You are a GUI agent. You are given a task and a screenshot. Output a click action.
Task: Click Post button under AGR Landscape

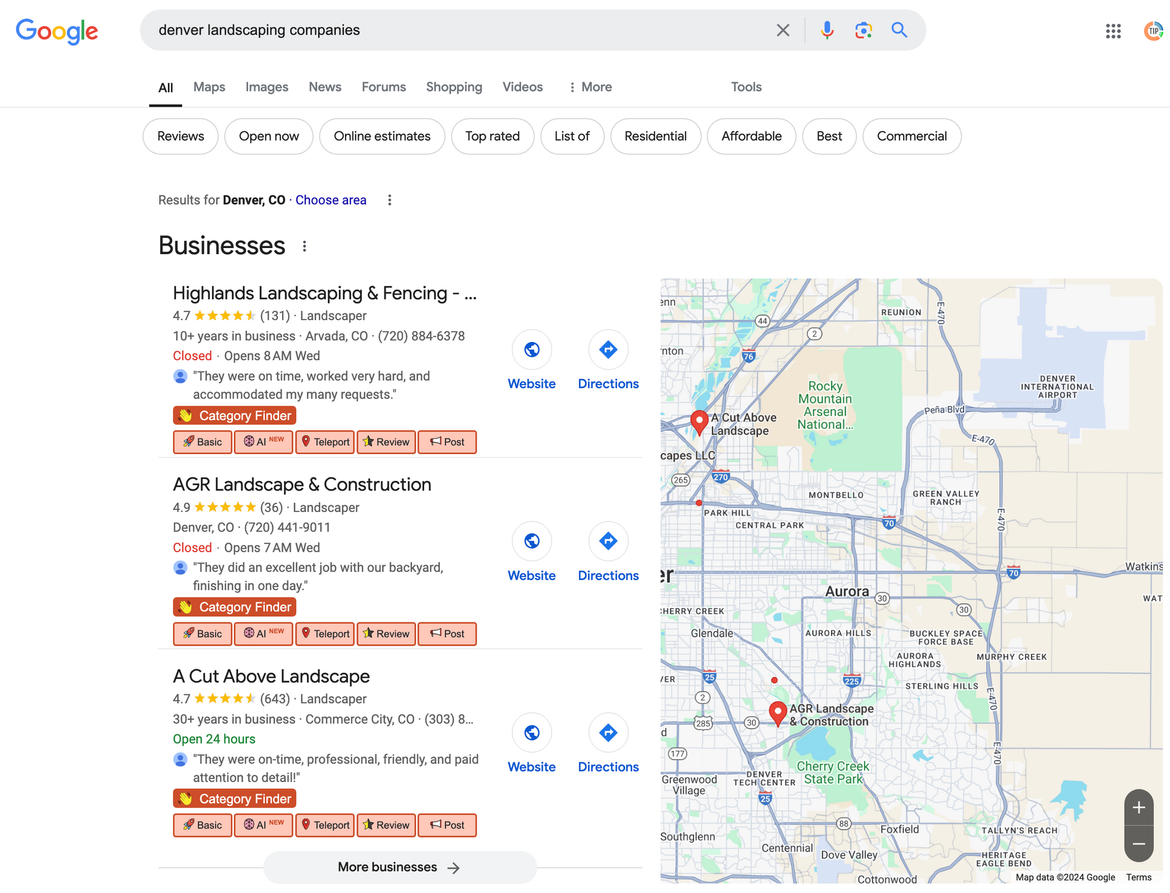(x=447, y=634)
